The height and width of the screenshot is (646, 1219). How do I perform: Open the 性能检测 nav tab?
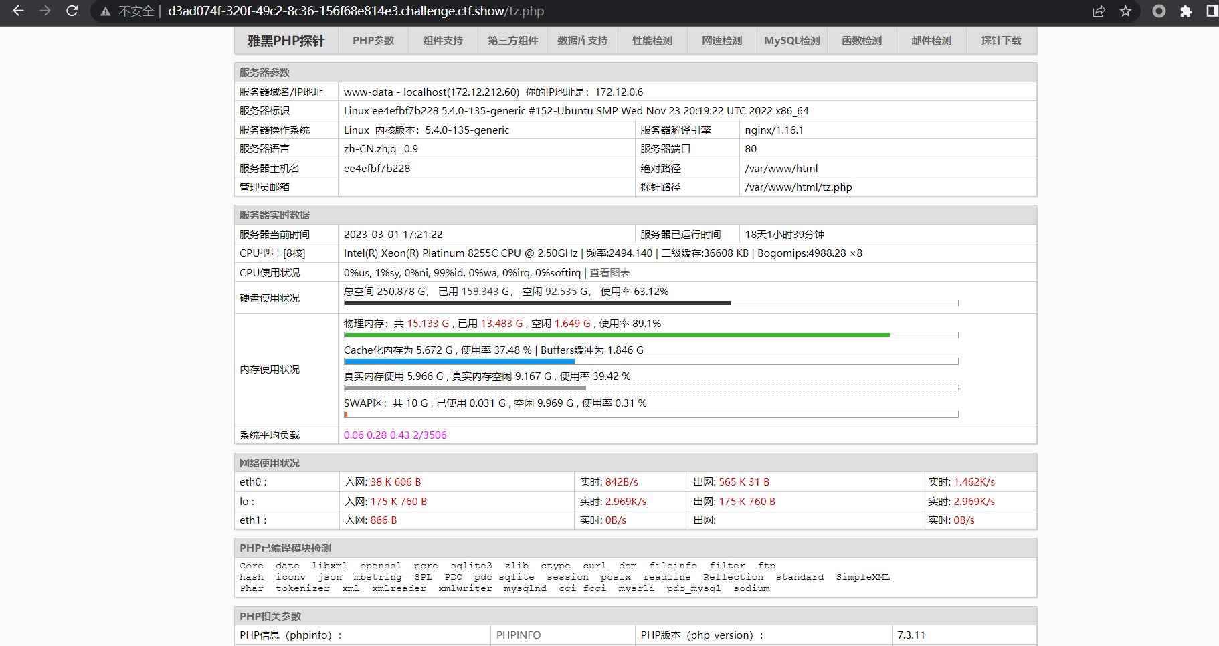pyautogui.click(x=652, y=41)
